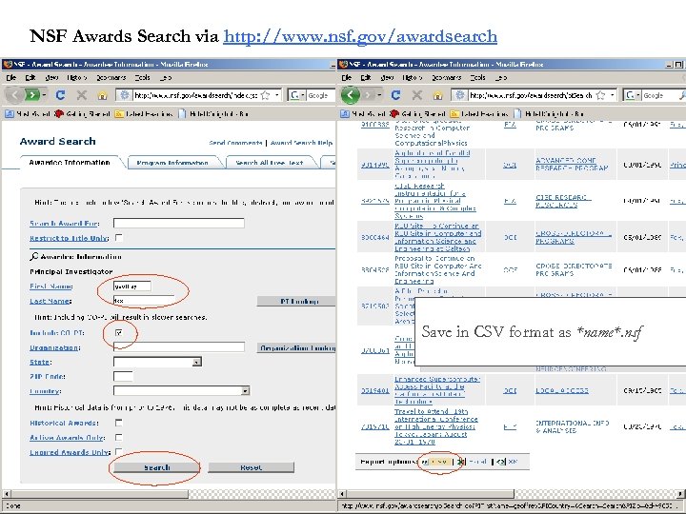Enable Active Awards Only checkbox
686x514 pixels.
[x=118, y=437]
